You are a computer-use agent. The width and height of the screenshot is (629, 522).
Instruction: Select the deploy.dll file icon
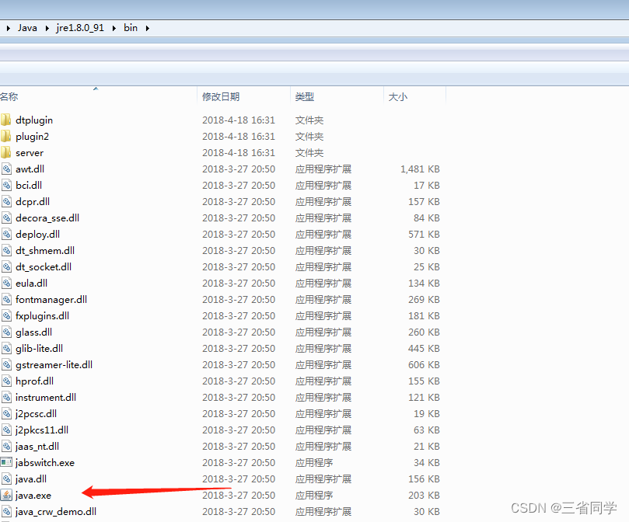pos(6,234)
